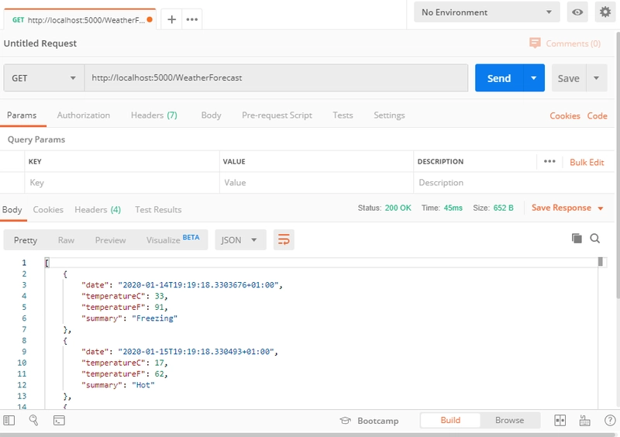Open help question mark icon
This screenshot has height=437, width=620.
(x=610, y=421)
